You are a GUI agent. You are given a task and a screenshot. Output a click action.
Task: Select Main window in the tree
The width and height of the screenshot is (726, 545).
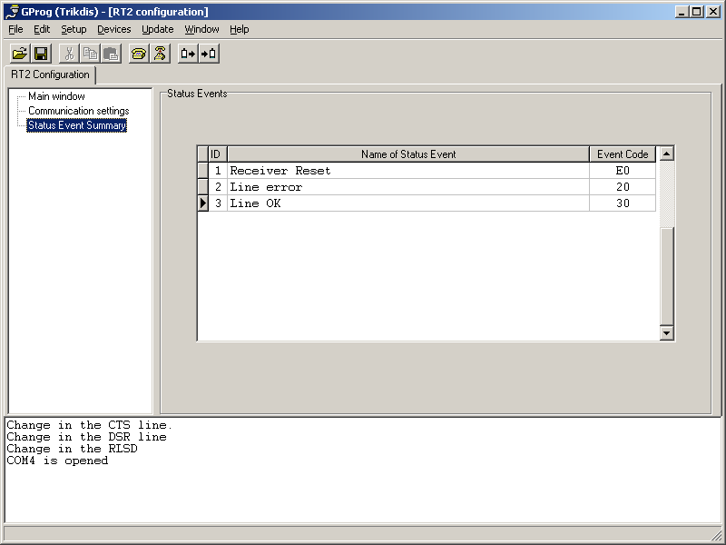point(56,96)
